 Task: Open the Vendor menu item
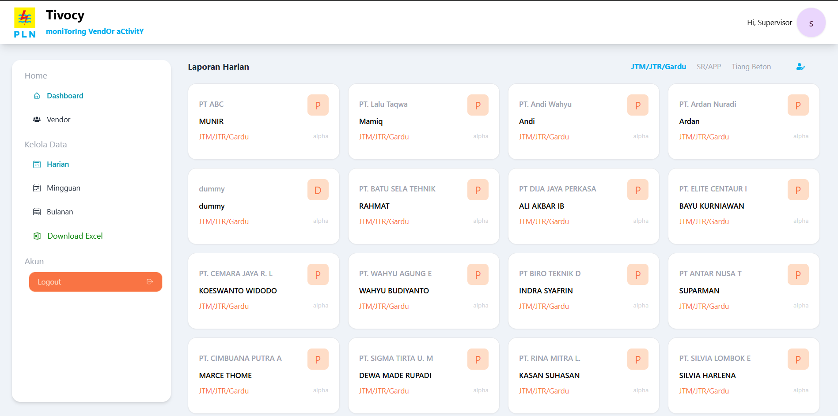click(x=58, y=120)
